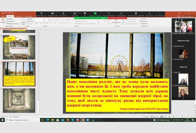Toggle text shadow formatting
Viewport: 196px width, 133px height.
click(x=43, y=23)
